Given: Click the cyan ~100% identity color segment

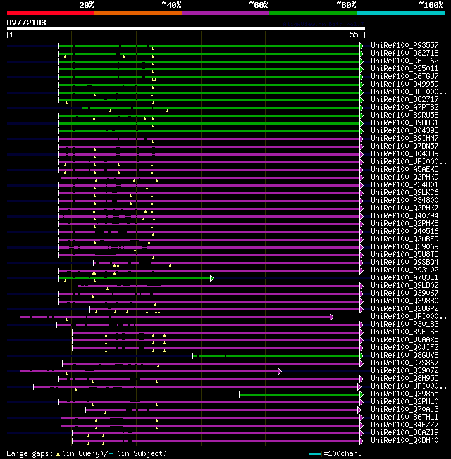Looking at the screenshot, I should pos(400,13).
